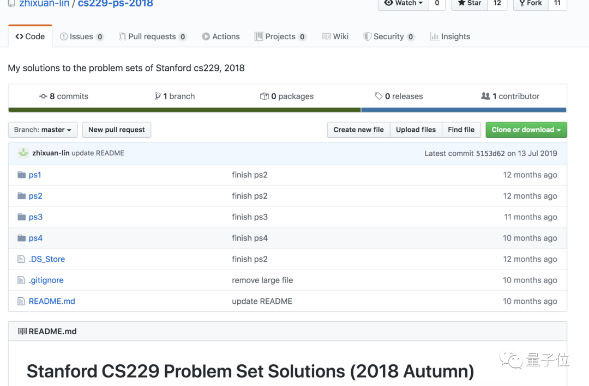Expand the Clone or download menu

pyautogui.click(x=526, y=130)
